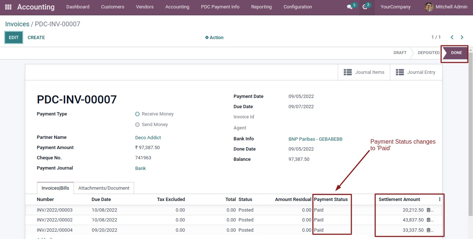Click the Edit button

click(14, 38)
